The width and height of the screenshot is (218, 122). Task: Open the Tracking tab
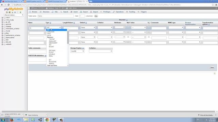130,12
